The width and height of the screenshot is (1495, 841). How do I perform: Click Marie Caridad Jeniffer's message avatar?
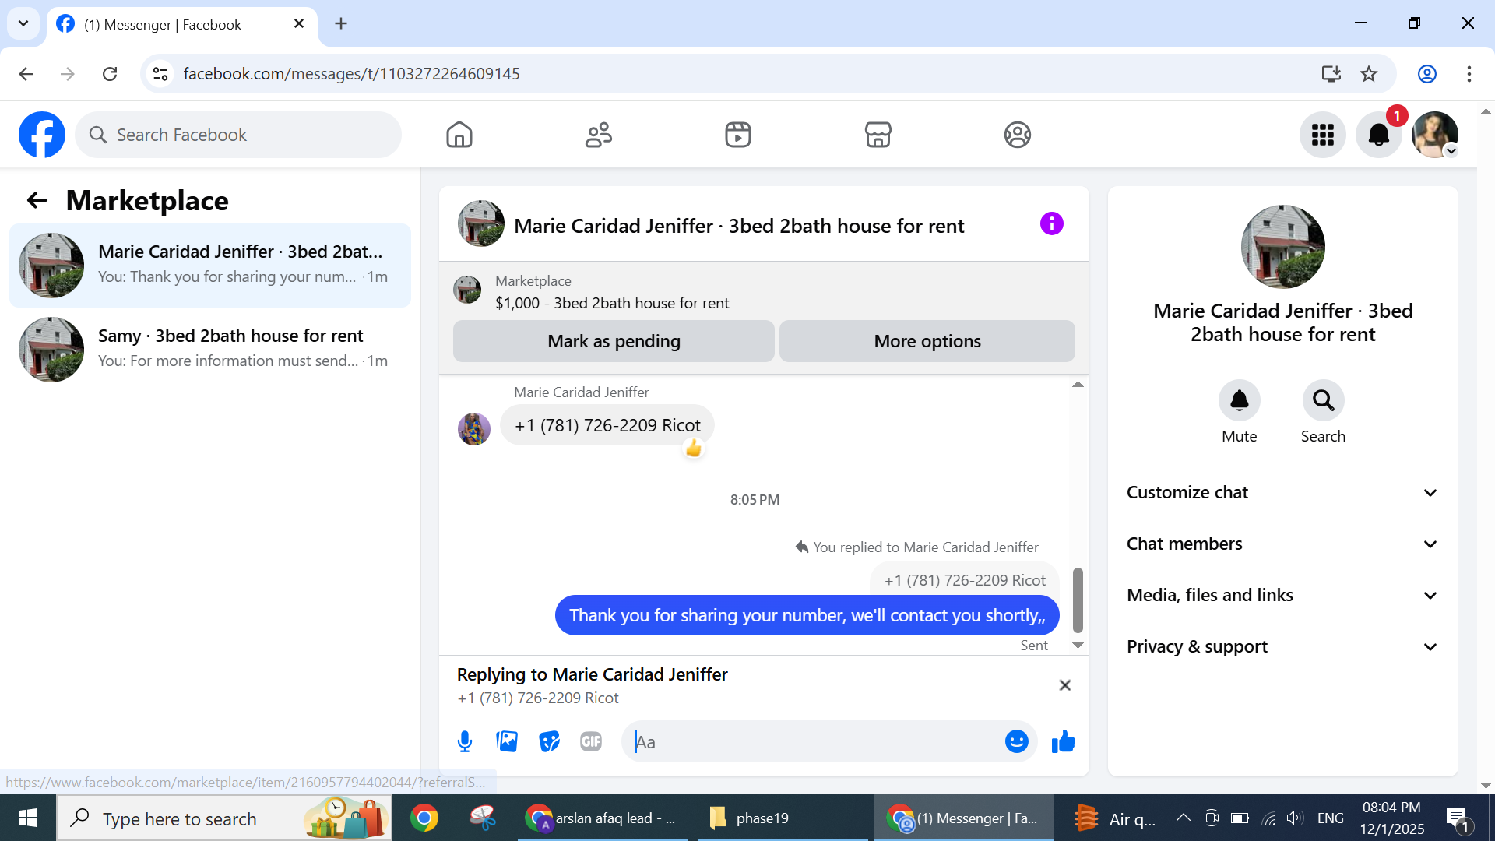[473, 429]
